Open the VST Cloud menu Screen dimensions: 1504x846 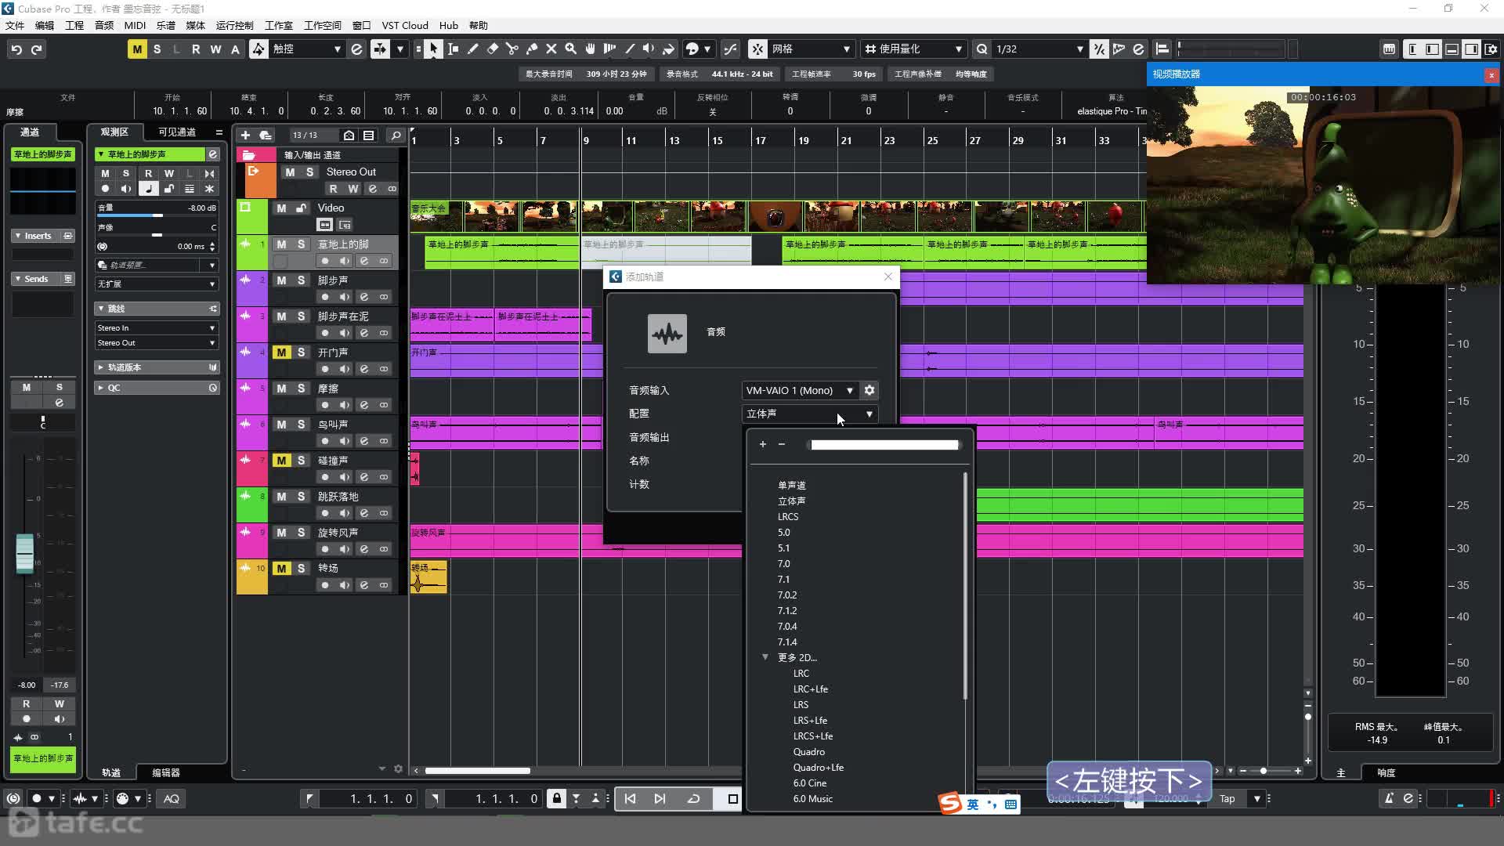405,25
